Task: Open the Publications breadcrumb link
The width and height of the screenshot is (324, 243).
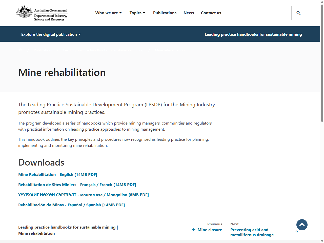Action: click(x=43, y=50)
